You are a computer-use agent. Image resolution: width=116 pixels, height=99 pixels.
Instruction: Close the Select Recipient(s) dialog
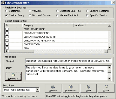click(113, 3)
